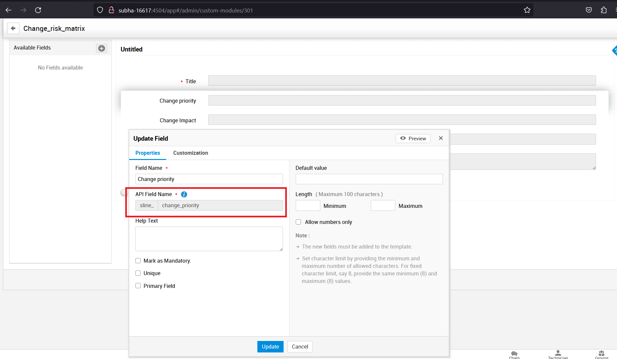
Task: Open the browser extensions icon
Action: pos(604,10)
